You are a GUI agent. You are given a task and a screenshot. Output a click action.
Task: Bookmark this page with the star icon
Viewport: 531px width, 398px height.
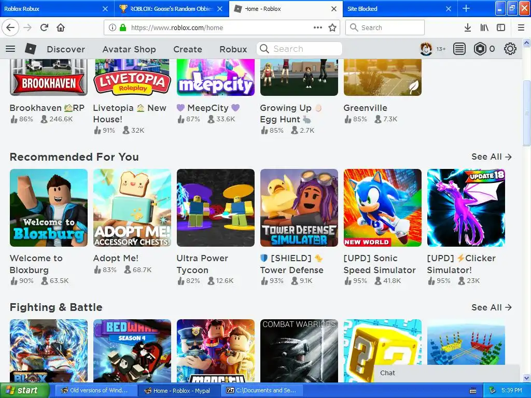(332, 27)
